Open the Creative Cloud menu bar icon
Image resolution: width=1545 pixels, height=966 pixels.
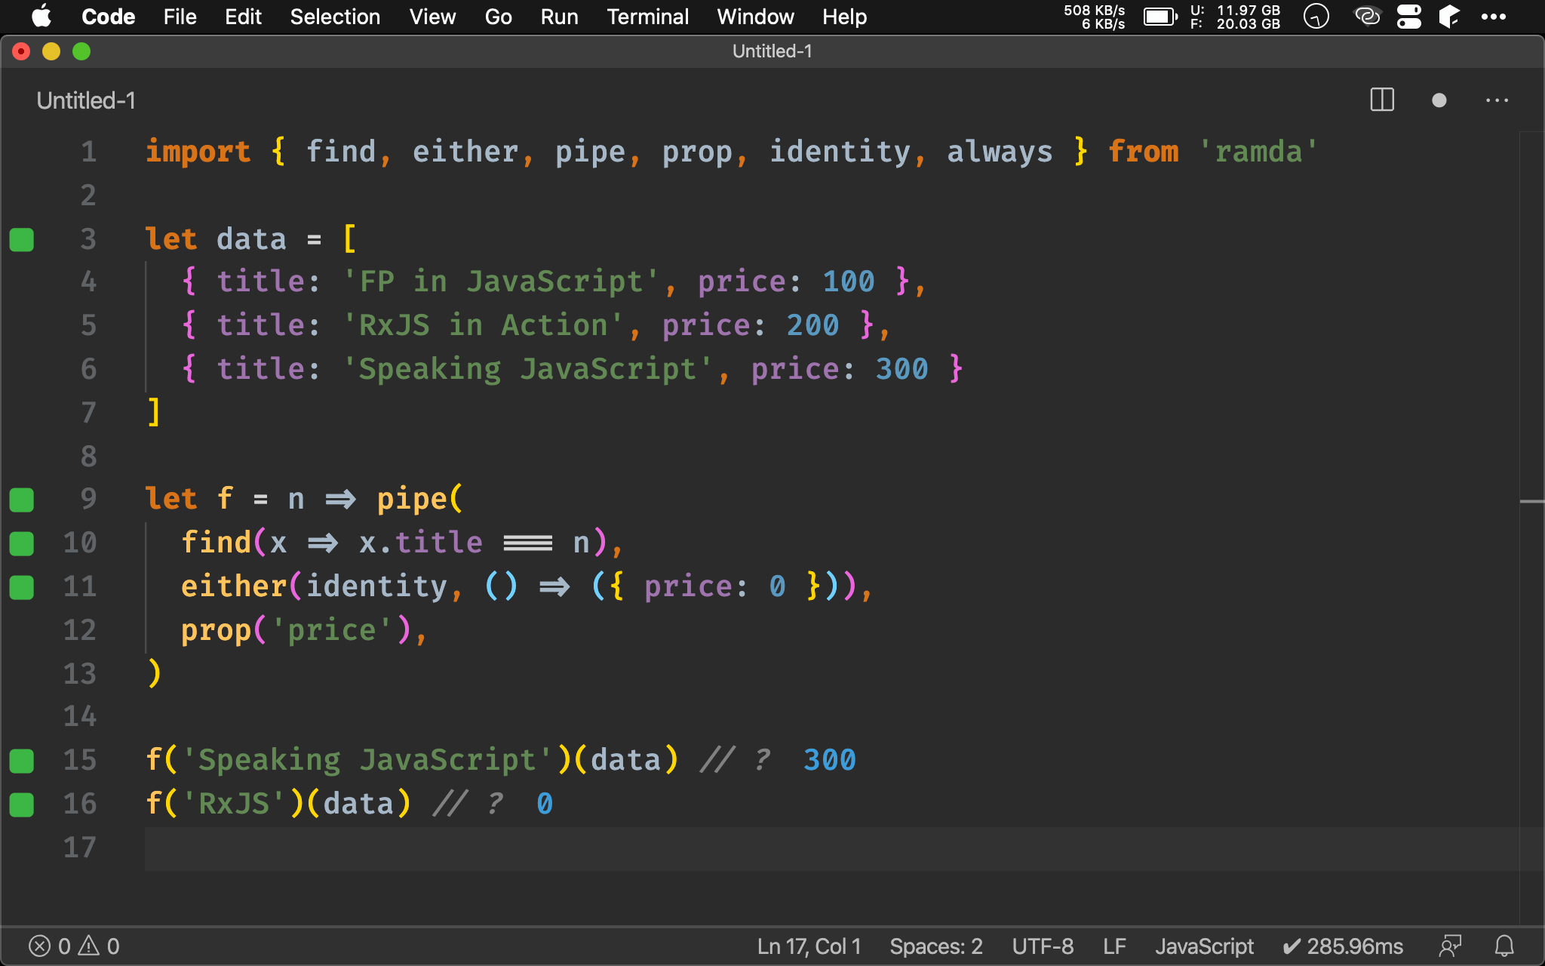(x=1368, y=17)
